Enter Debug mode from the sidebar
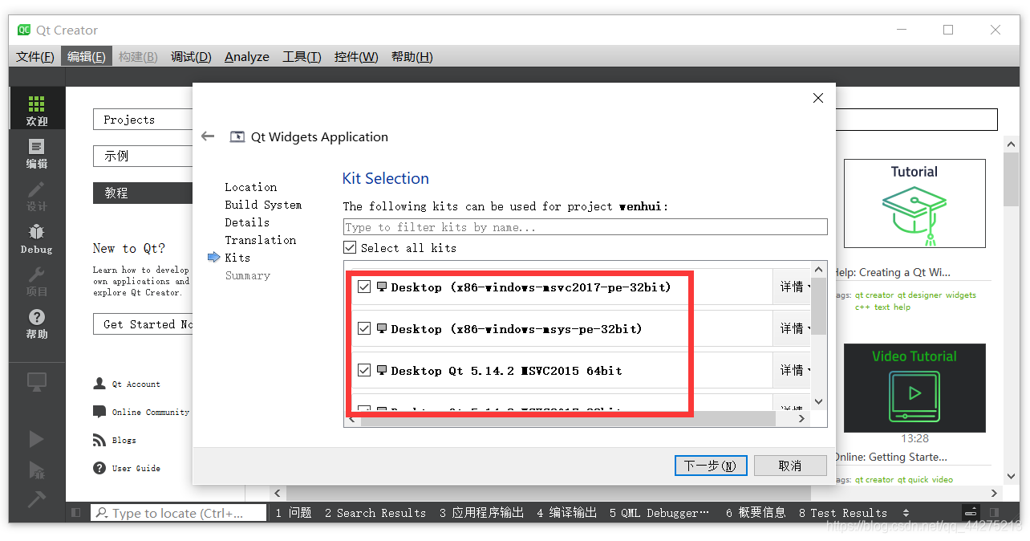This screenshot has height=541, width=1030. pos(36,238)
